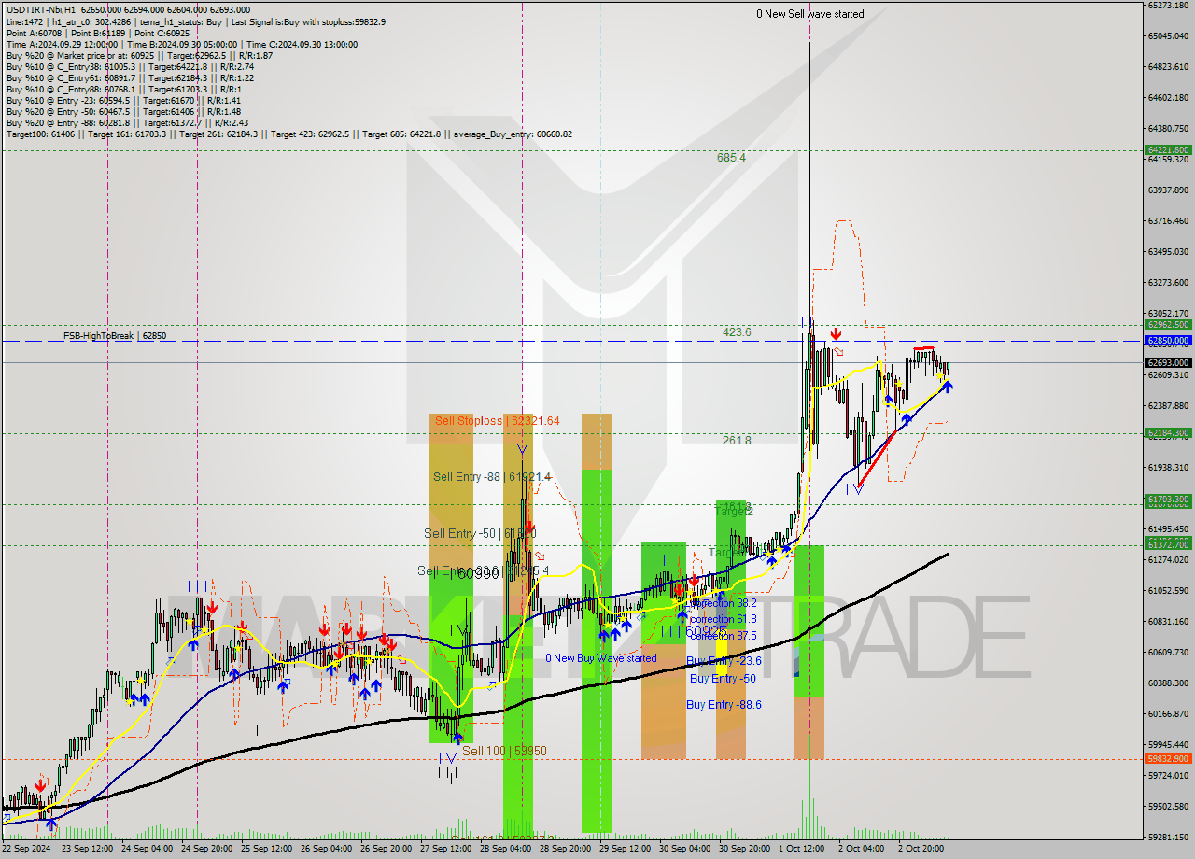This screenshot has width=1195, height=859.
Task: Select the FSB-HighToBreak 62850 label
Action: point(115,335)
